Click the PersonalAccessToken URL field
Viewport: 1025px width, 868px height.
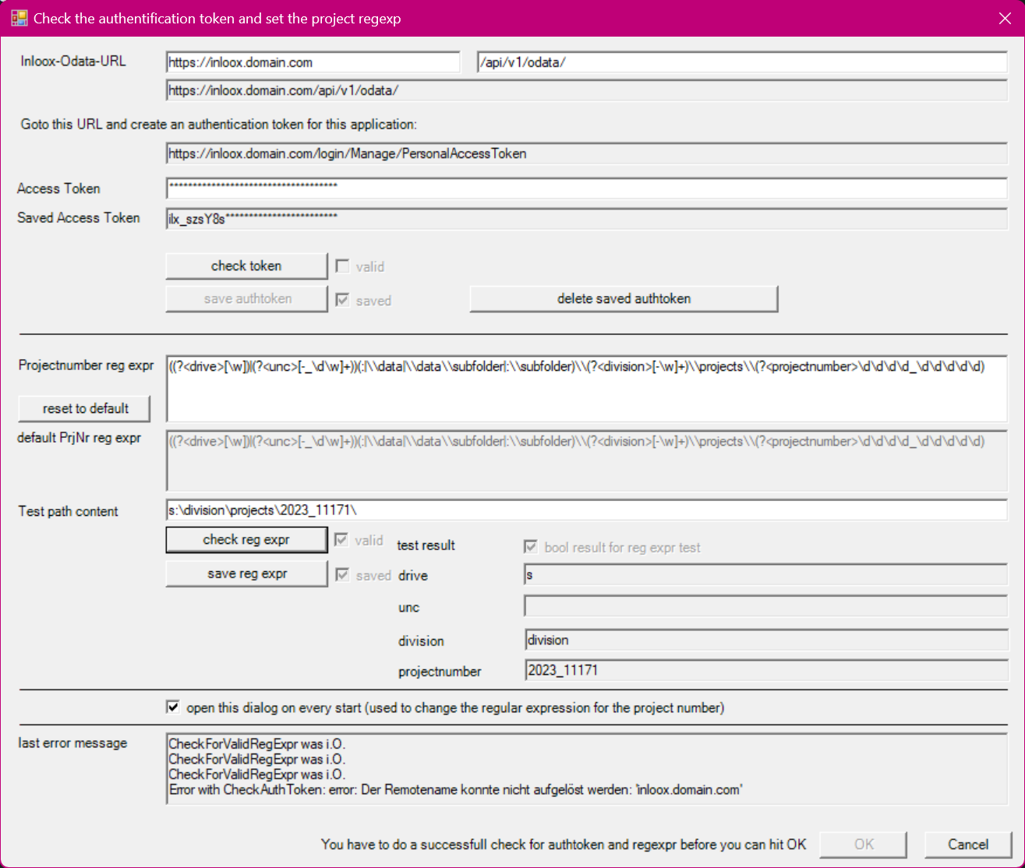[x=587, y=153]
